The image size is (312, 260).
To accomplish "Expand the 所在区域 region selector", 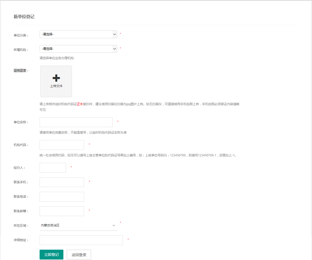I will (78, 226).
